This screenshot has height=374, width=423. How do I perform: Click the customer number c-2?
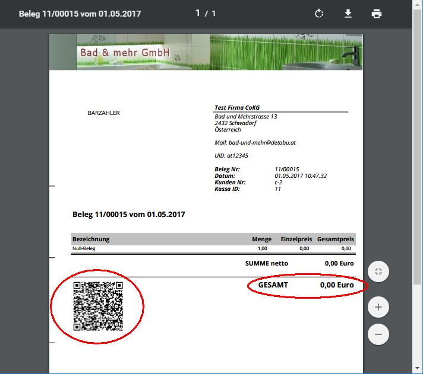279,182
